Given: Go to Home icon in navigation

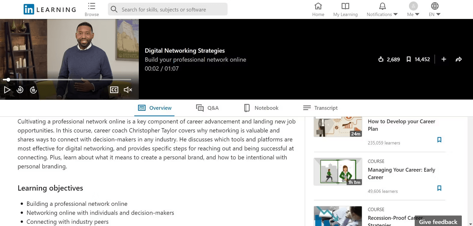Looking at the screenshot, I should pyautogui.click(x=318, y=9).
